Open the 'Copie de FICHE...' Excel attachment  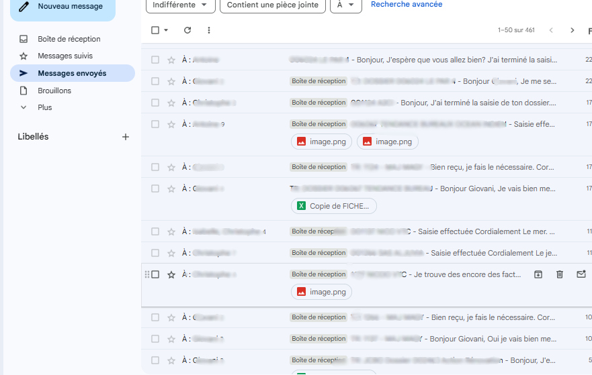(x=334, y=206)
